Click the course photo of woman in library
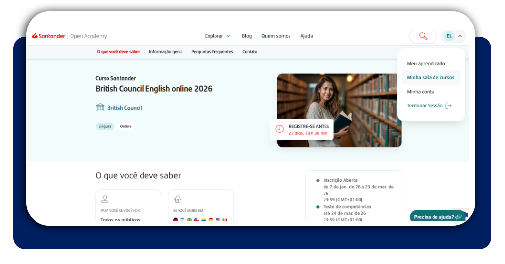The height and width of the screenshot is (264, 505). coord(339,110)
